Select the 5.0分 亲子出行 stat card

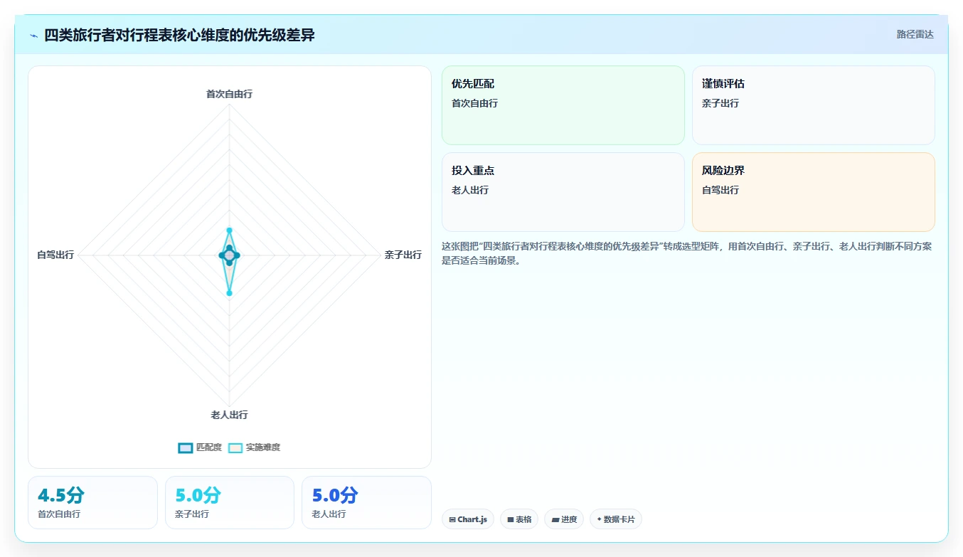230,502
